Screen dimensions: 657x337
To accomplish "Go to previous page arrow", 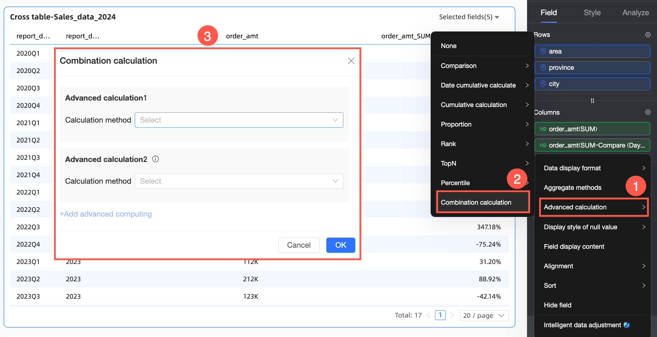I will pos(428,315).
